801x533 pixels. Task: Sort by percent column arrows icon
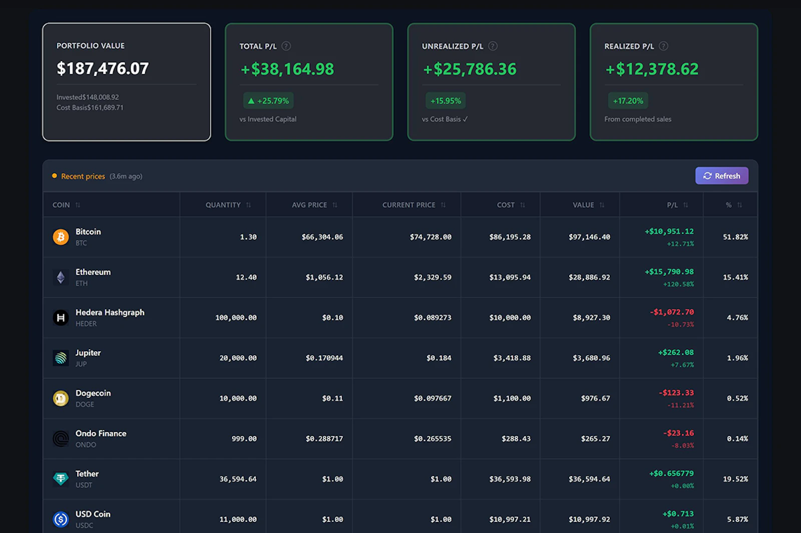pos(739,205)
